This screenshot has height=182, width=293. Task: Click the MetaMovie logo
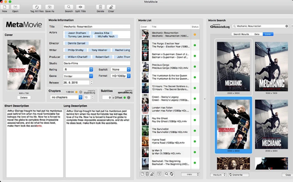point(24,24)
